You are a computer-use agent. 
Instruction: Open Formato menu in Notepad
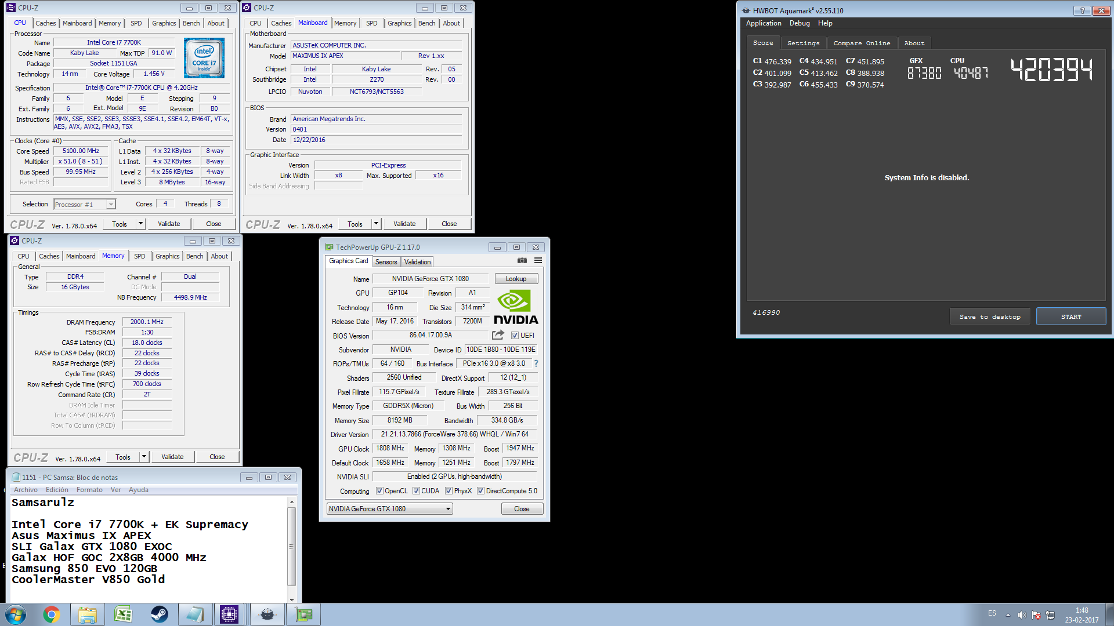(x=89, y=490)
